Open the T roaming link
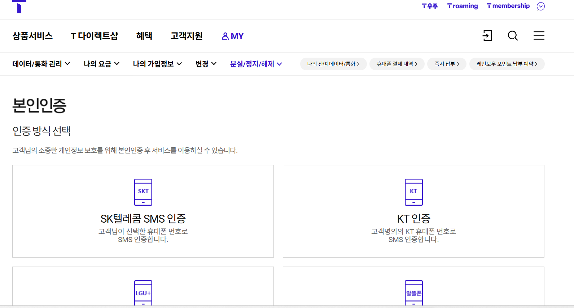This screenshot has height=308, width=574. click(463, 6)
